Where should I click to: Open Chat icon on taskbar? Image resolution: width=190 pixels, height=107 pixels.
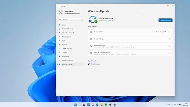click(93, 105)
